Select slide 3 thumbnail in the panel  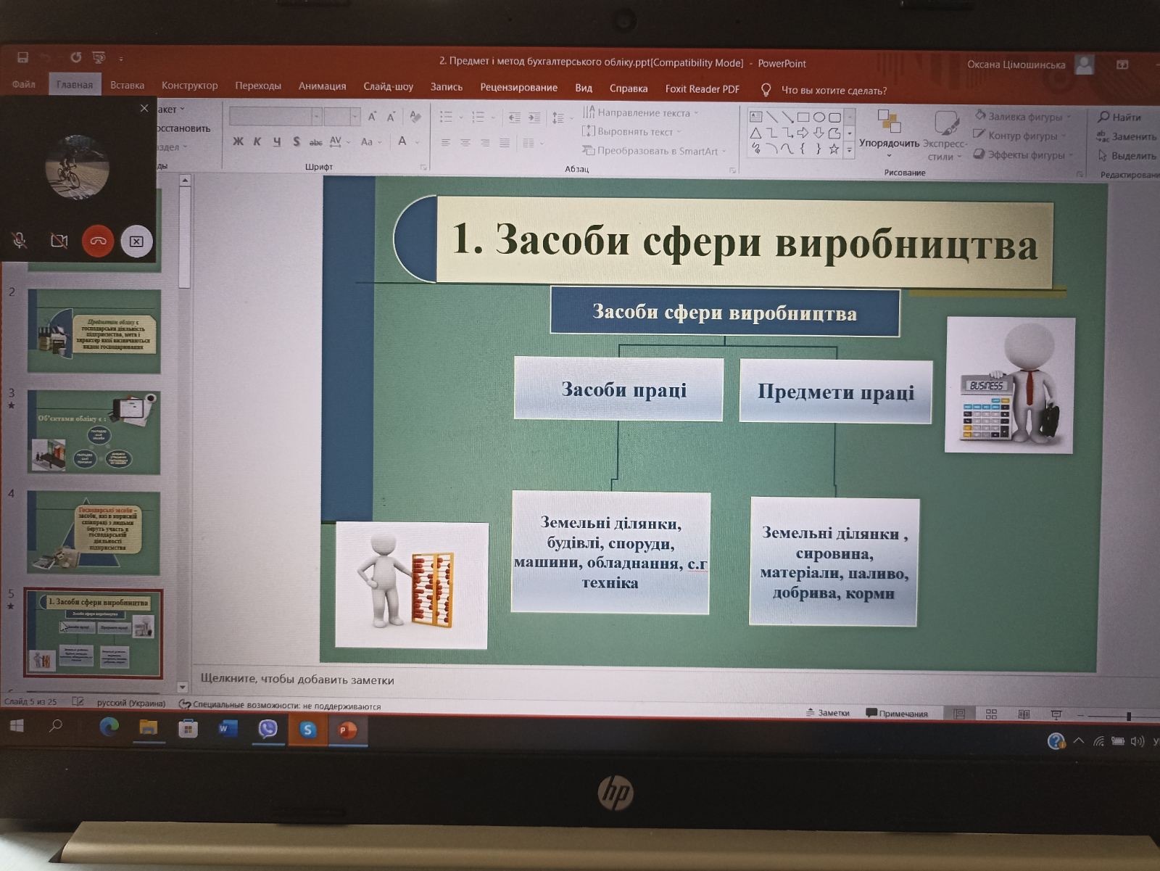94,432
